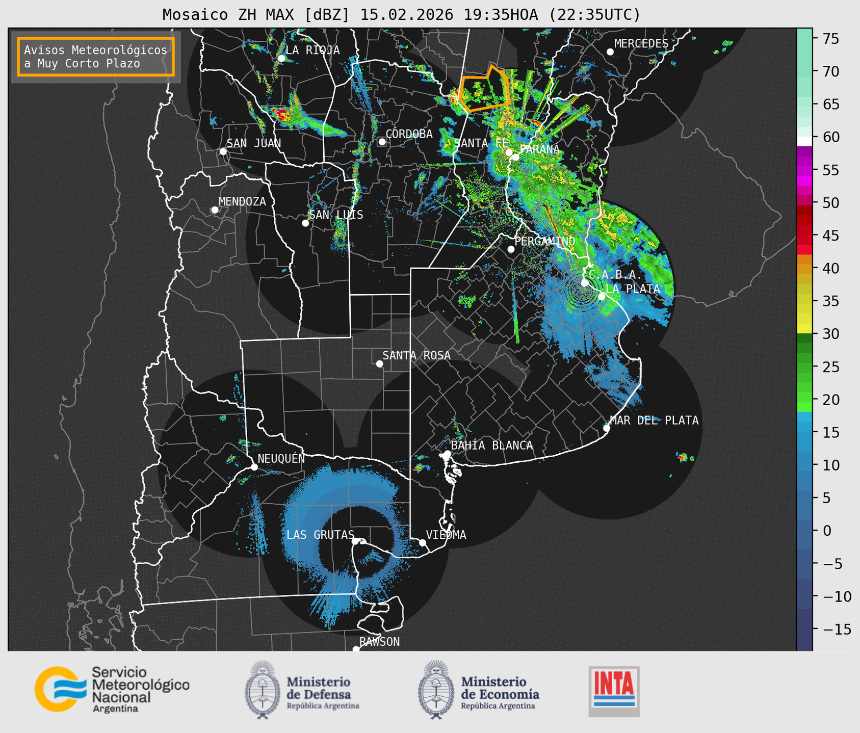The width and height of the screenshot is (860, 733).
Task: Click the Las Grutas marker dot
Action: [355, 541]
